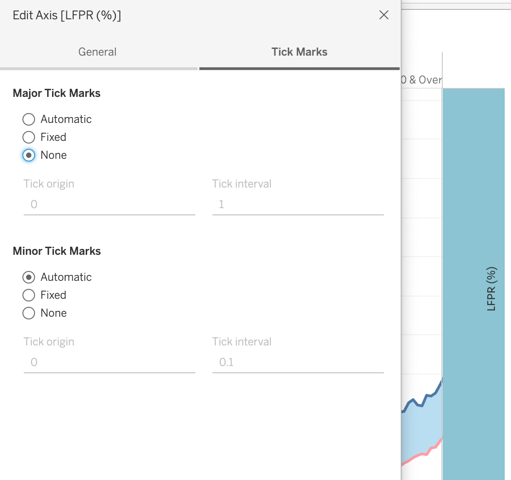Close the Edit Axis dialog

click(x=383, y=15)
